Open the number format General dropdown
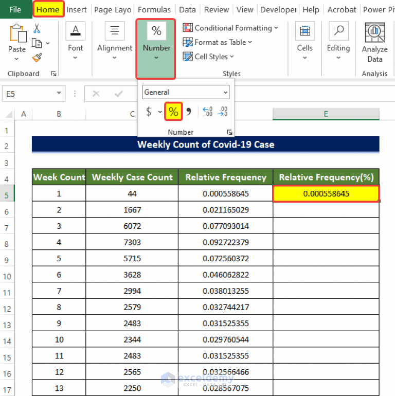395x396 pixels. [x=186, y=92]
